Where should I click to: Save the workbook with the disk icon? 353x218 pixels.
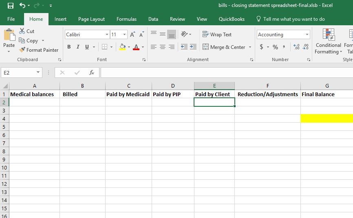(11, 5)
